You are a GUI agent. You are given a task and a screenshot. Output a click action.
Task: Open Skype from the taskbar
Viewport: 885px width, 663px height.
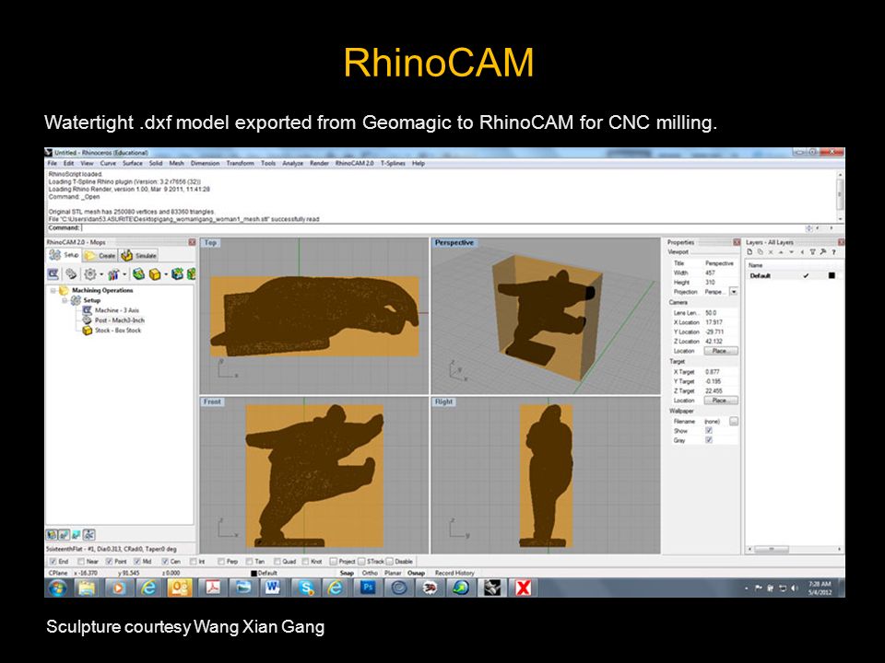[x=305, y=588]
